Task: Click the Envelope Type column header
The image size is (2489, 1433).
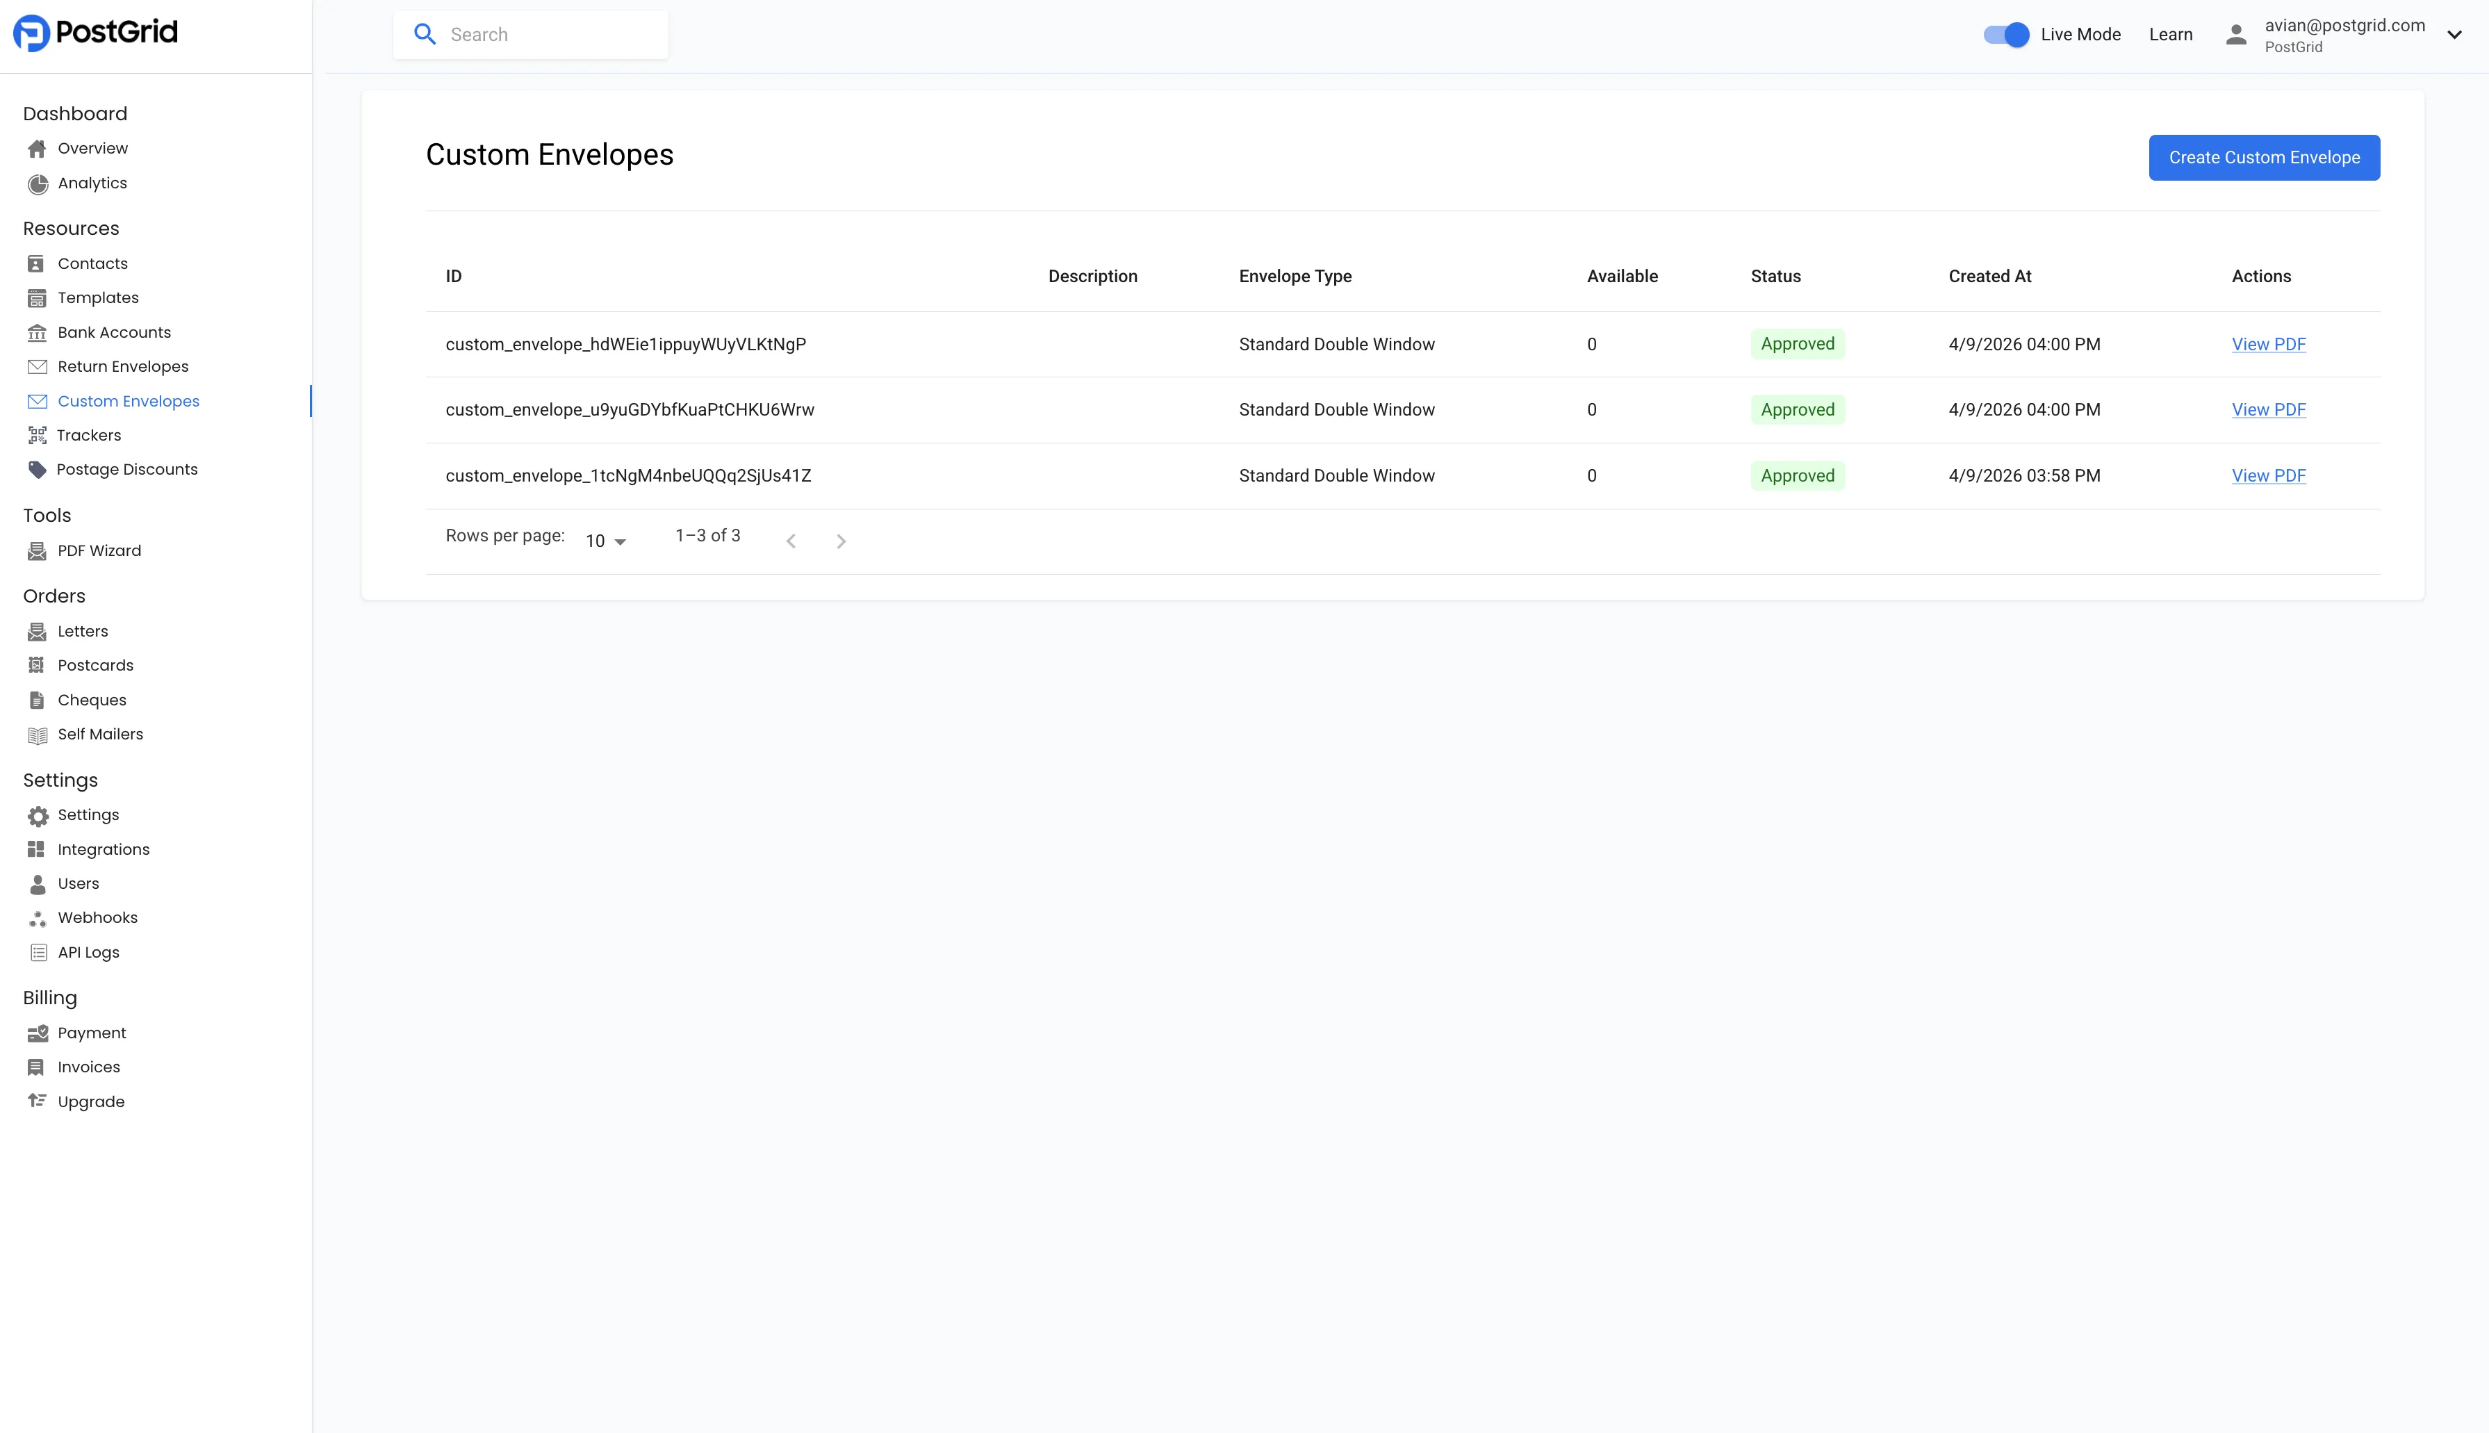Action: point(1295,277)
